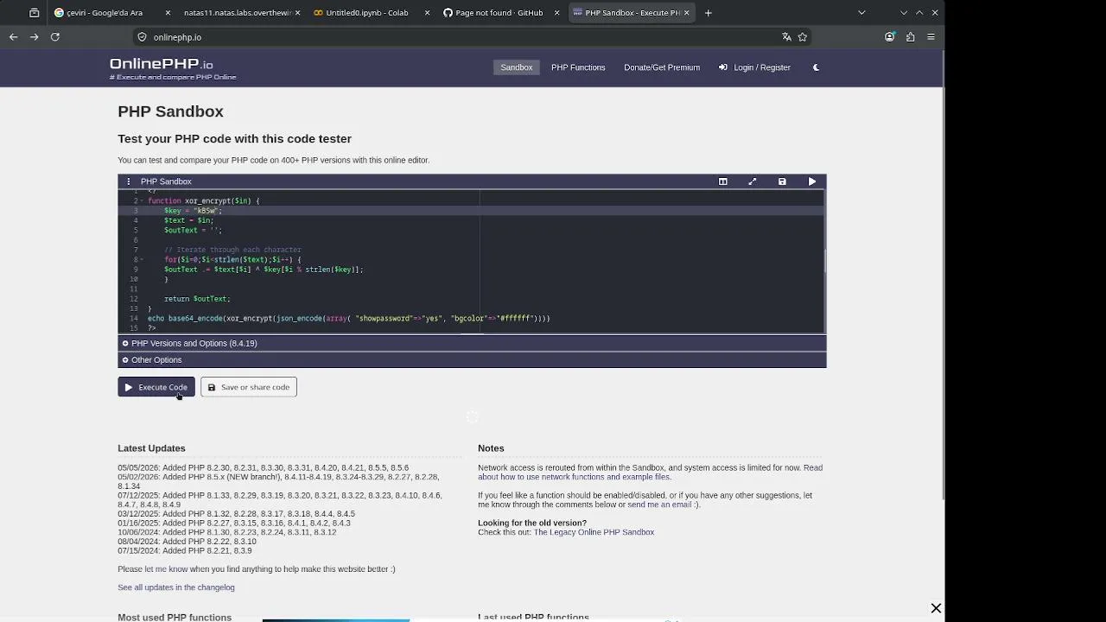This screenshot has width=1106, height=622.
Task: Go back with the browser back arrow
Action: point(13,37)
